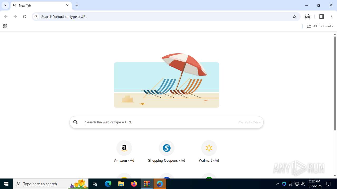Viewport: 337px width, 189px height.
Task: Open Shopping Coupons ad shortcut icon
Action: 166,148
